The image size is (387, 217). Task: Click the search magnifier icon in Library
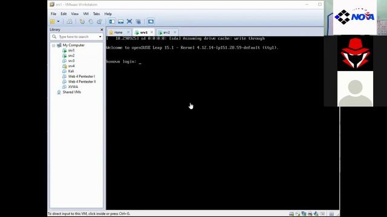click(54, 37)
